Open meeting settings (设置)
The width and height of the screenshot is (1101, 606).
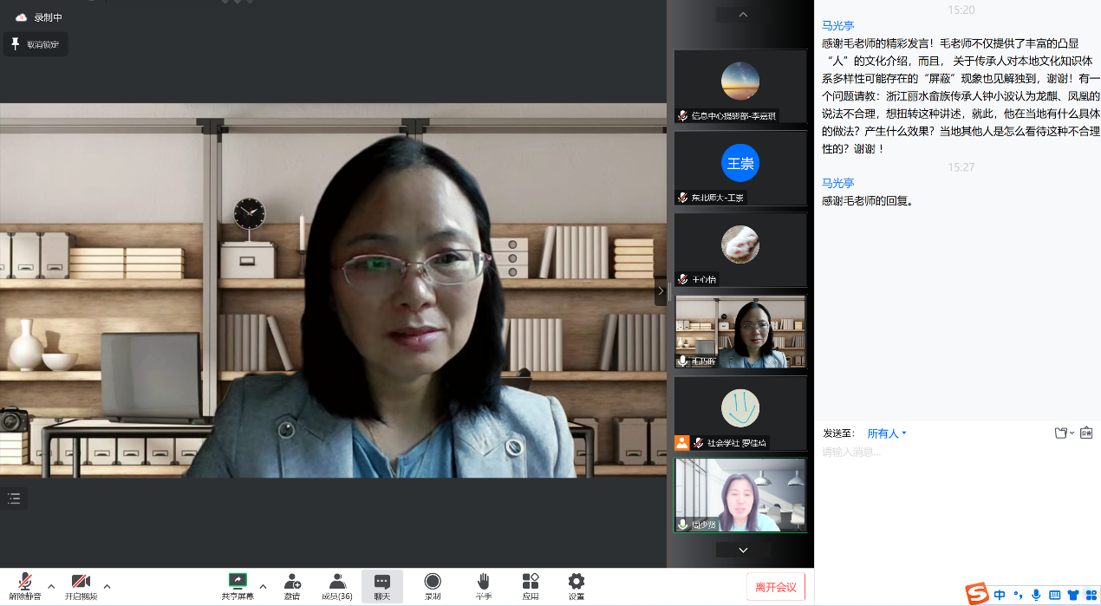pos(577,586)
